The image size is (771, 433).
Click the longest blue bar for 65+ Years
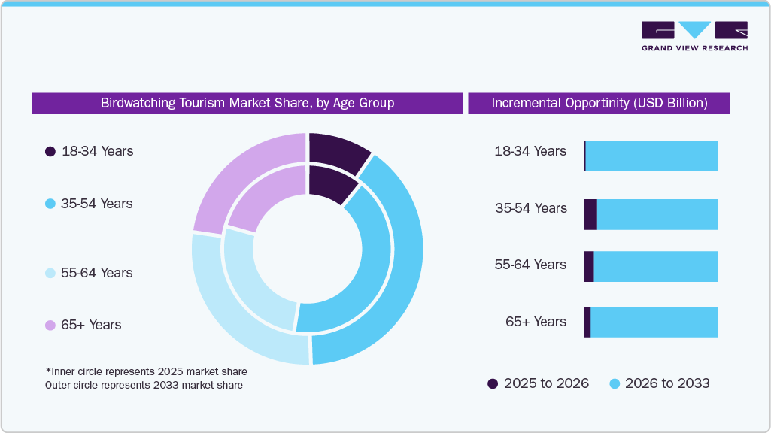pos(654,322)
